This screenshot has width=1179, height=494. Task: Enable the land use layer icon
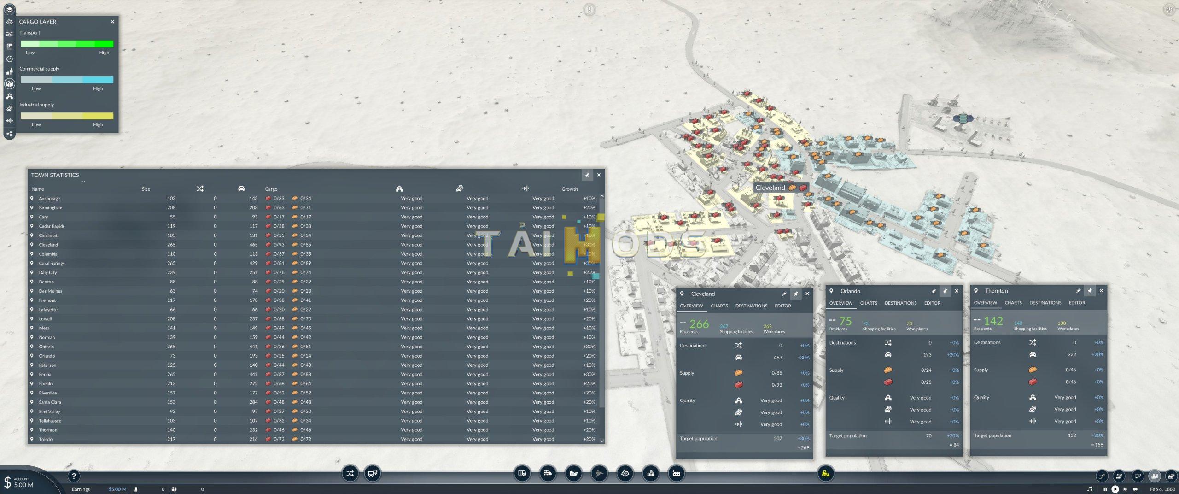[9, 47]
